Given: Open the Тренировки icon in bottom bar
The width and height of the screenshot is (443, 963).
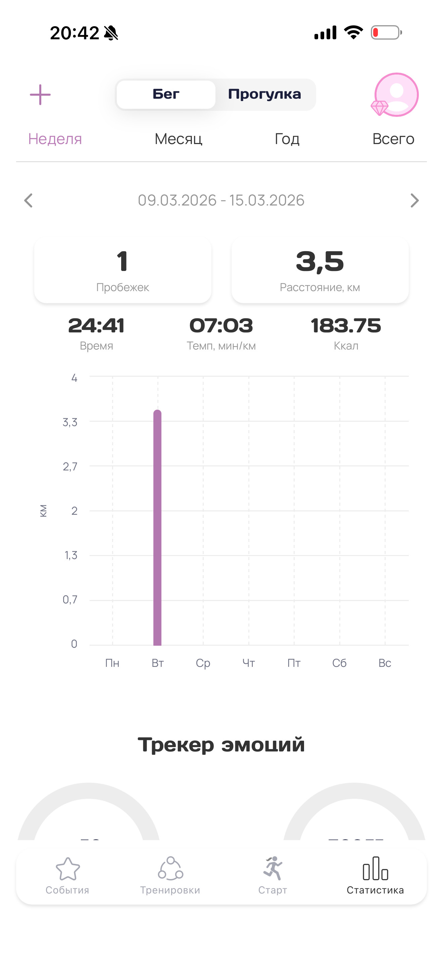Looking at the screenshot, I should (x=170, y=868).
